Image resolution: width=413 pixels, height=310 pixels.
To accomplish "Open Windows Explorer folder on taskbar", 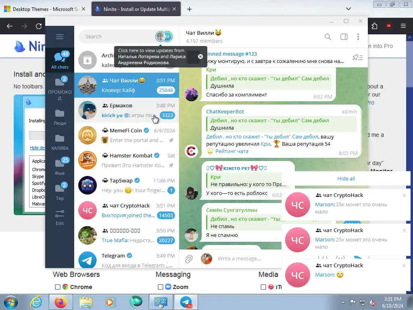I will [x=86, y=302].
